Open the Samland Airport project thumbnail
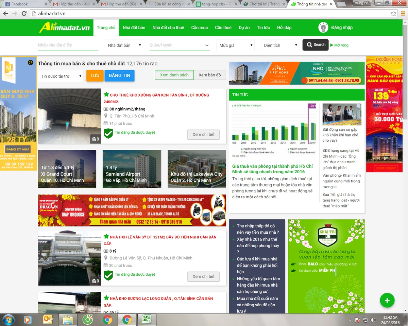Screen dimensions: 408x326 tap(132, 169)
